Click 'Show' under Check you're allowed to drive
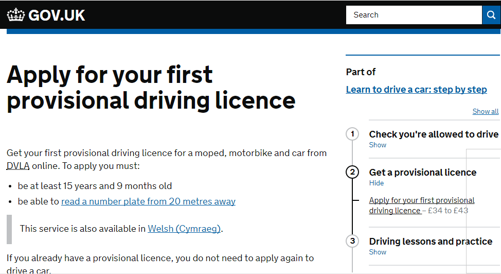Image resolution: width=501 pixels, height=274 pixels. 378,145
